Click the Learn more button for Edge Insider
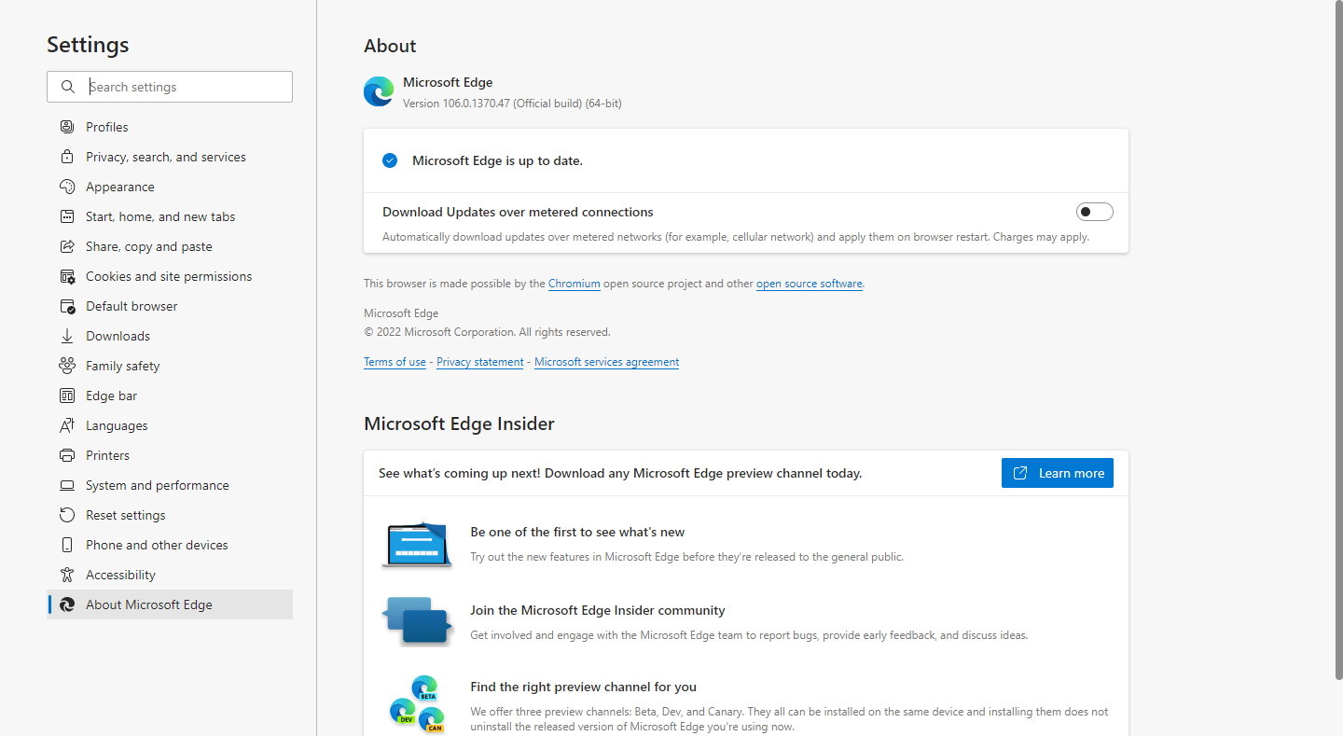This screenshot has height=736, width=1343. pyautogui.click(x=1057, y=473)
